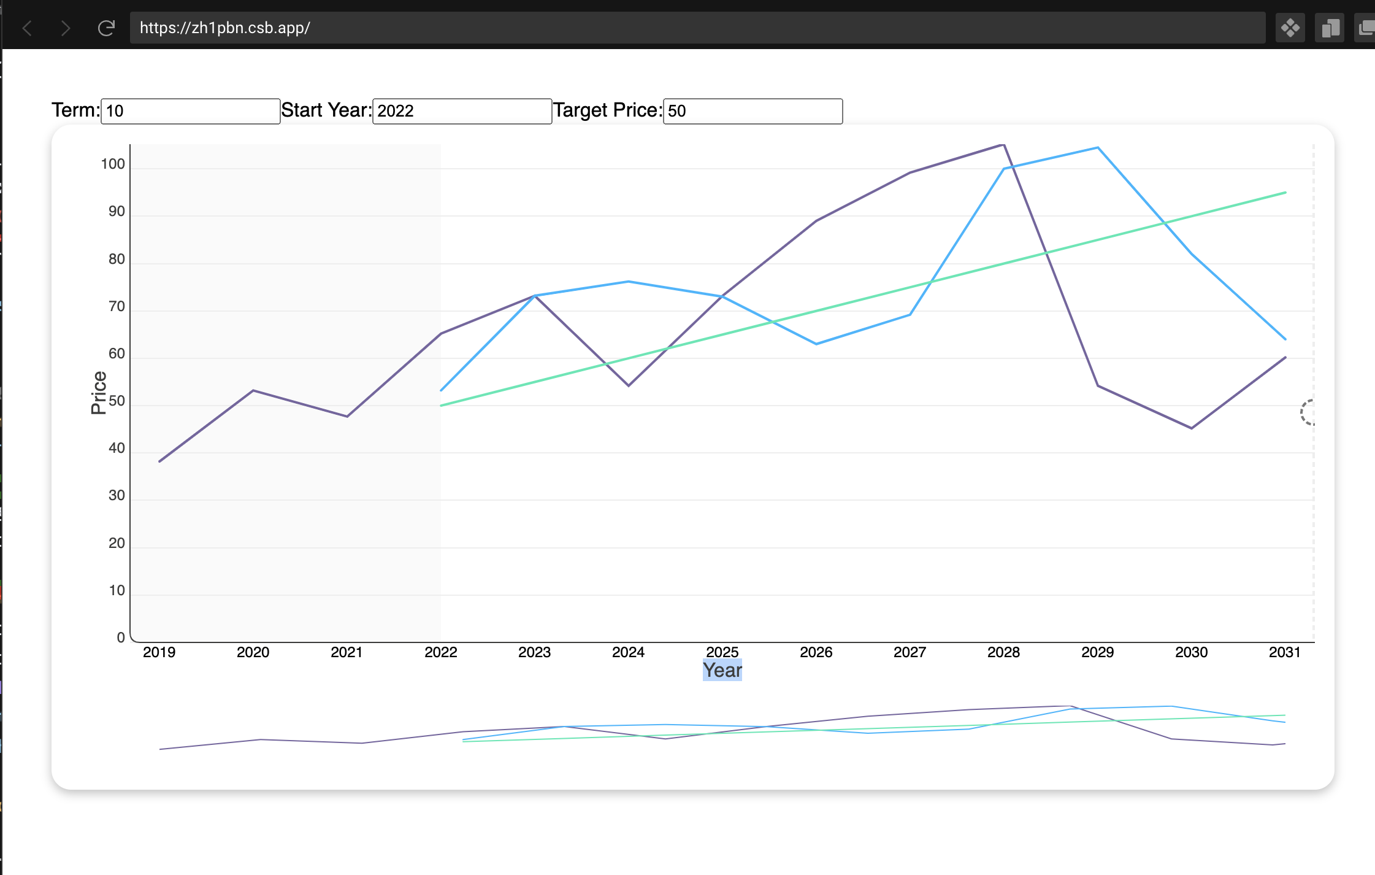The image size is (1375, 875).
Task: Click the green trend line's endpoint at 2031
Action: (1285, 193)
